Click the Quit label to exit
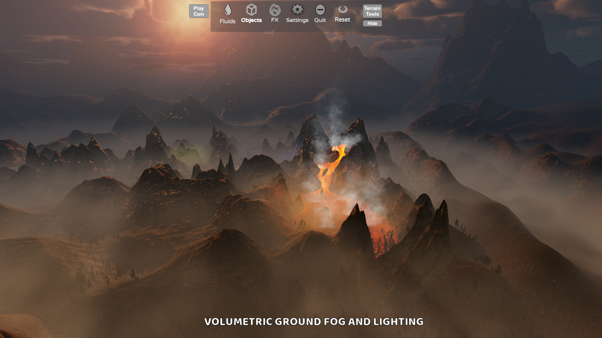Image resolution: width=602 pixels, height=338 pixels. 320,19
